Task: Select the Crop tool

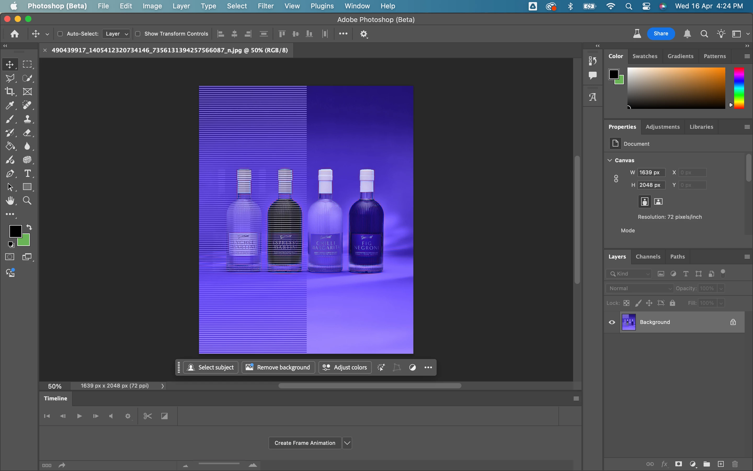Action: tap(10, 92)
